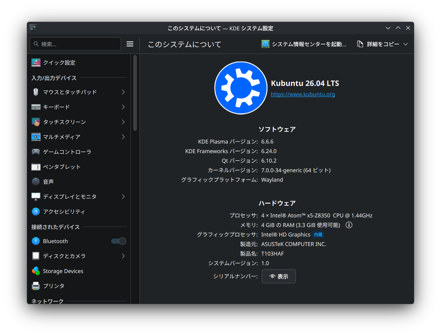This screenshot has width=441, height=336.
Task: Click the ペンタブレット tablet icon
Action: pos(36,167)
